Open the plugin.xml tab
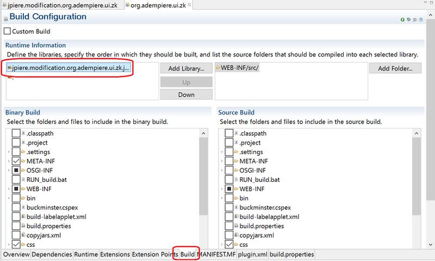The width and height of the screenshot is (435, 261). (x=252, y=254)
